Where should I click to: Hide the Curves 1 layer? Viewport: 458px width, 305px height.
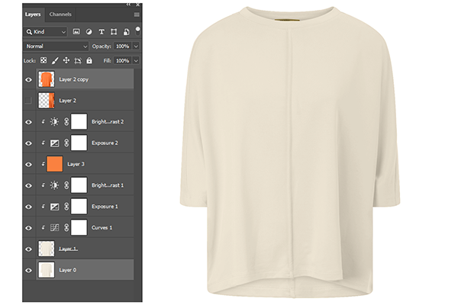[x=29, y=228]
